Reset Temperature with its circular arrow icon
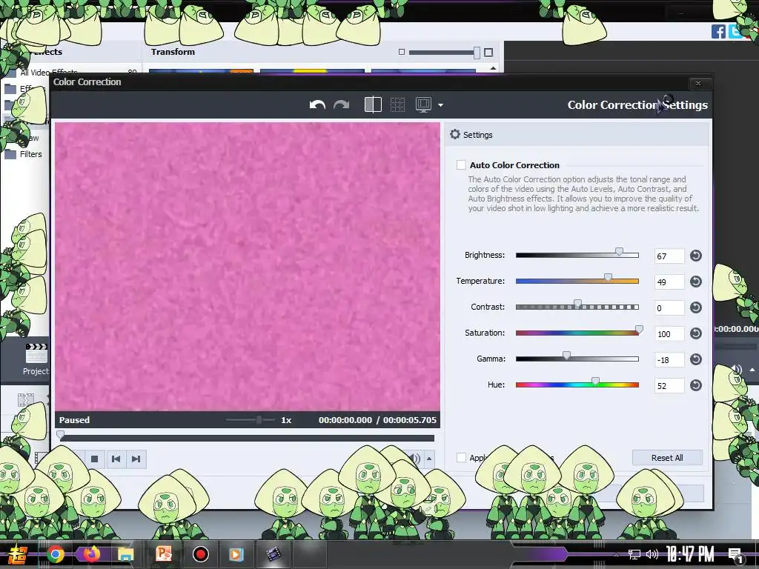This screenshot has width=759, height=569. coord(695,282)
